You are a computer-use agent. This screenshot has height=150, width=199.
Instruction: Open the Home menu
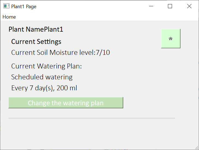[x=9, y=17]
